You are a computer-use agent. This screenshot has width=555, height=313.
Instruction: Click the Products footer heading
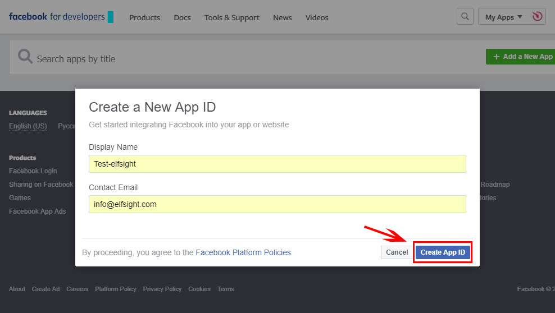point(22,158)
